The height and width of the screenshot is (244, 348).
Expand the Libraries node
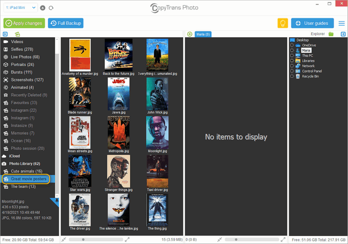tap(292, 61)
